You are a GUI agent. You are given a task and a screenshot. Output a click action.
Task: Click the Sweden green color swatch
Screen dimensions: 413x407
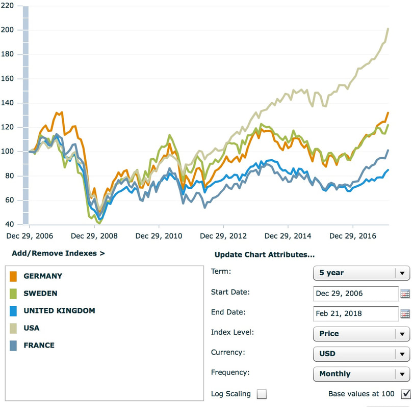click(x=13, y=294)
